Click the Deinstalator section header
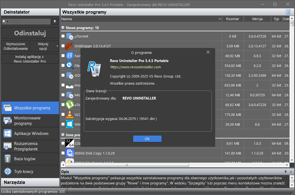This screenshot has width=295, height=195. 30,12
